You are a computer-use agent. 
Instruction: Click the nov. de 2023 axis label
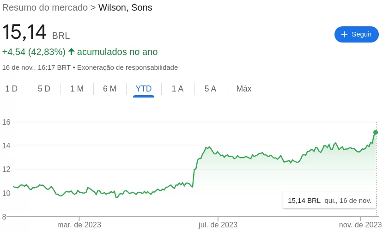(360, 225)
